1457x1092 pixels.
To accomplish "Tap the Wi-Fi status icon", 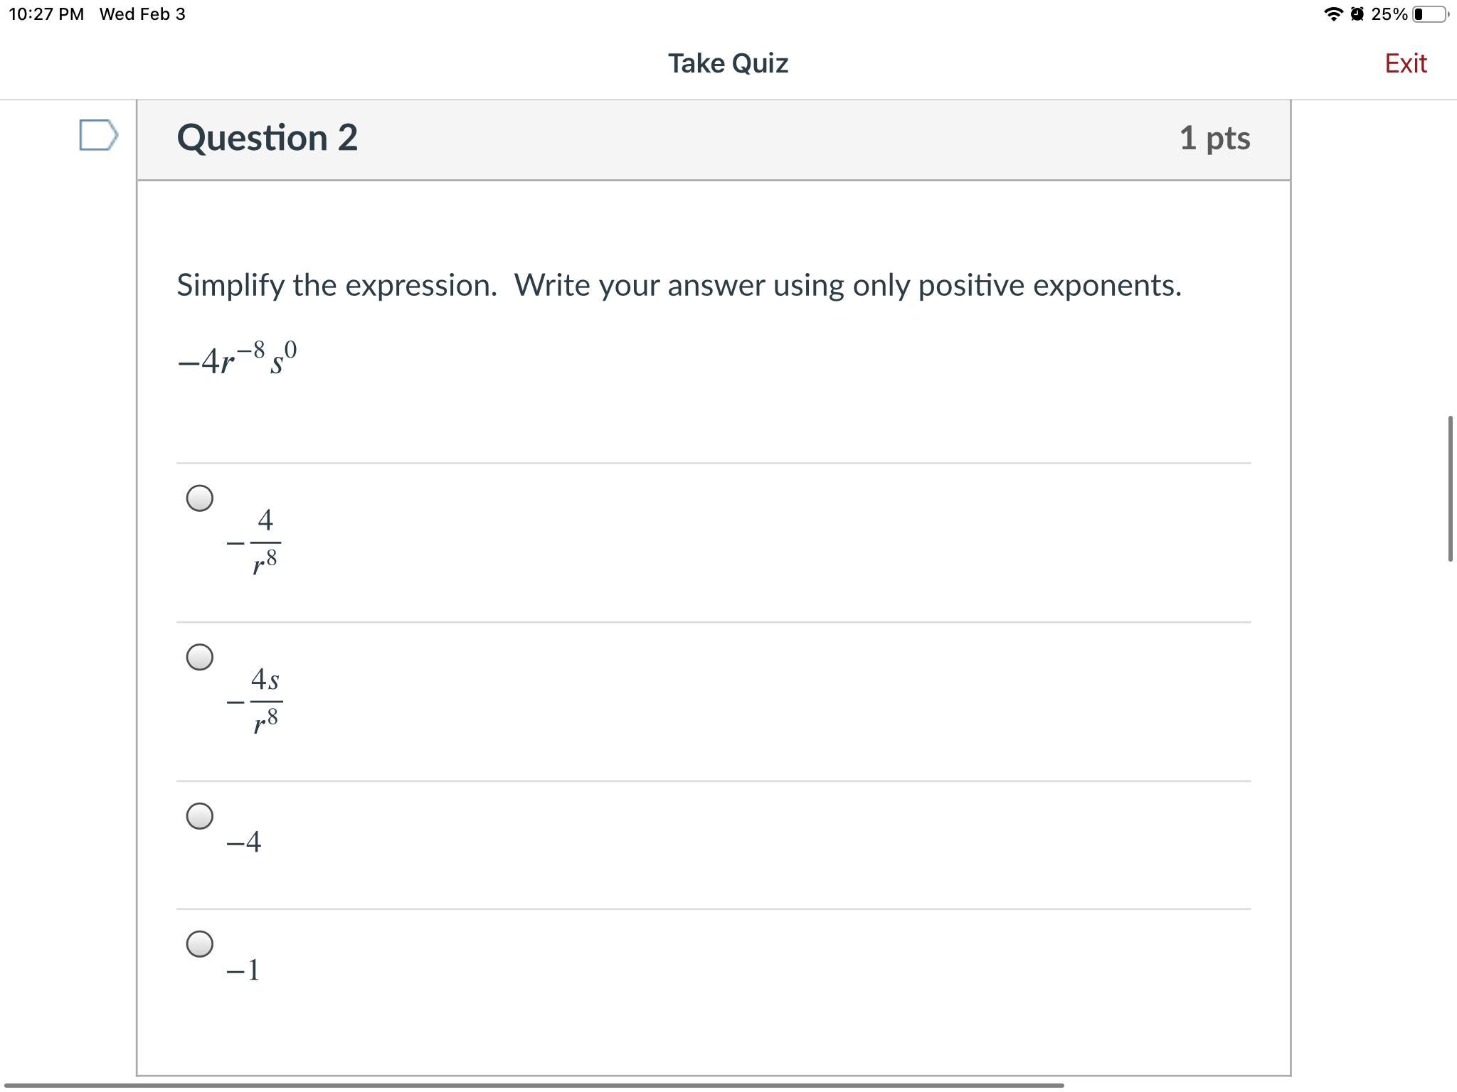I will [x=1333, y=14].
